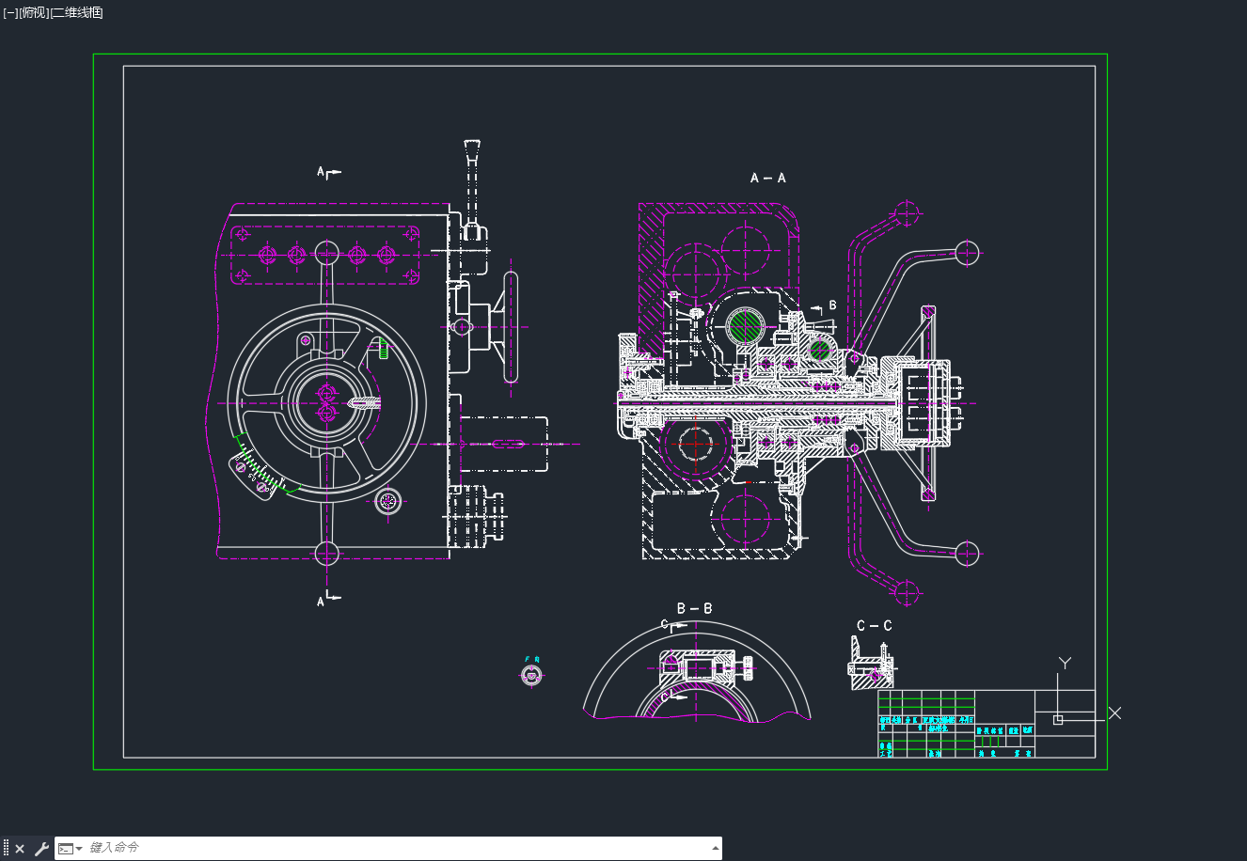Open command line customization via the wrench icon
Screen dimensions: 1247x861
(41, 849)
